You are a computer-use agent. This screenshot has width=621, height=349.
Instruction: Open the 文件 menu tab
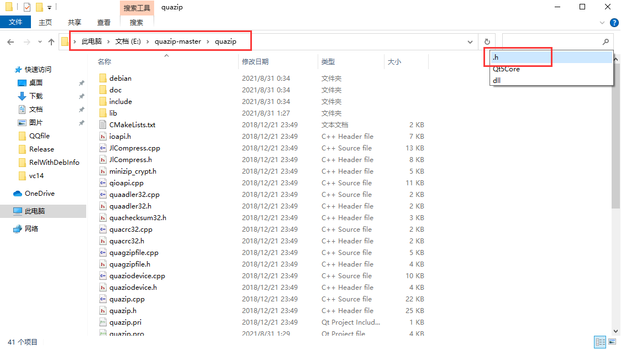15,22
